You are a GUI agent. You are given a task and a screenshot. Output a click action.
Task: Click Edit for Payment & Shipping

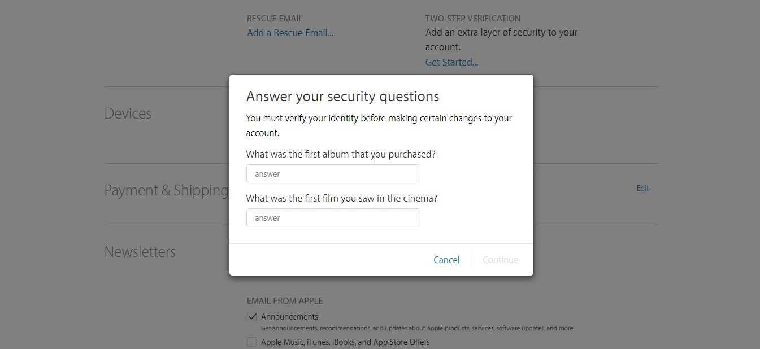642,188
